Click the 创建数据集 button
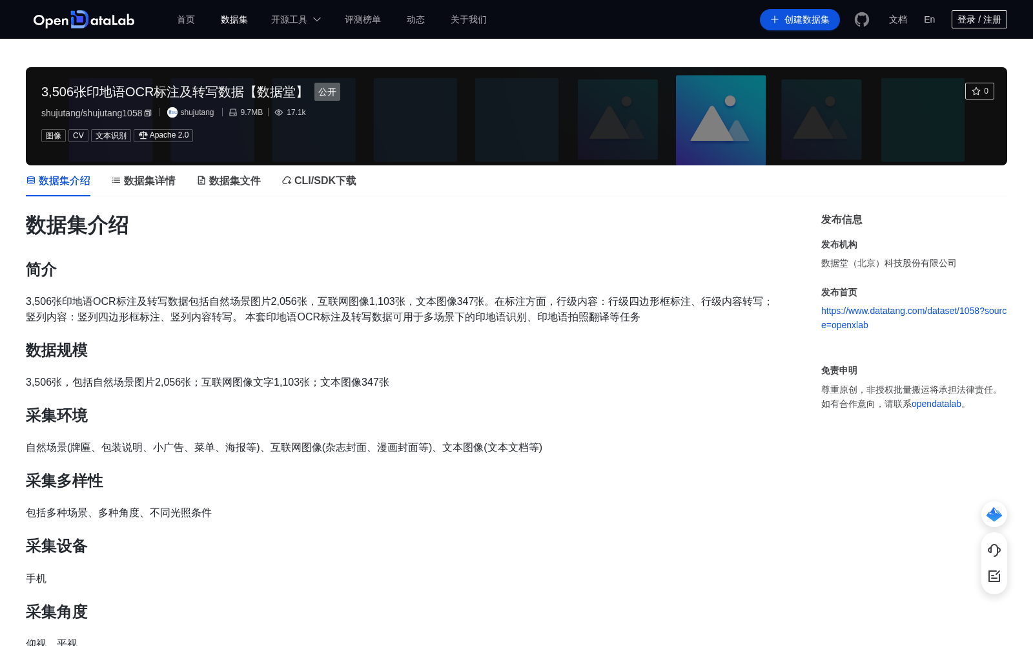The height and width of the screenshot is (646, 1033). tap(800, 19)
